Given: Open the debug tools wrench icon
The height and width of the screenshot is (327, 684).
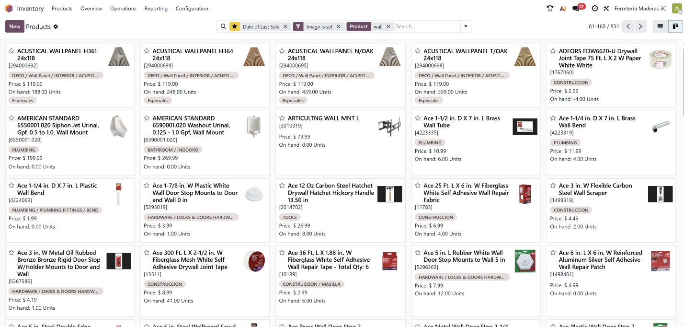Looking at the screenshot, I should pyautogui.click(x=606, y=9).
